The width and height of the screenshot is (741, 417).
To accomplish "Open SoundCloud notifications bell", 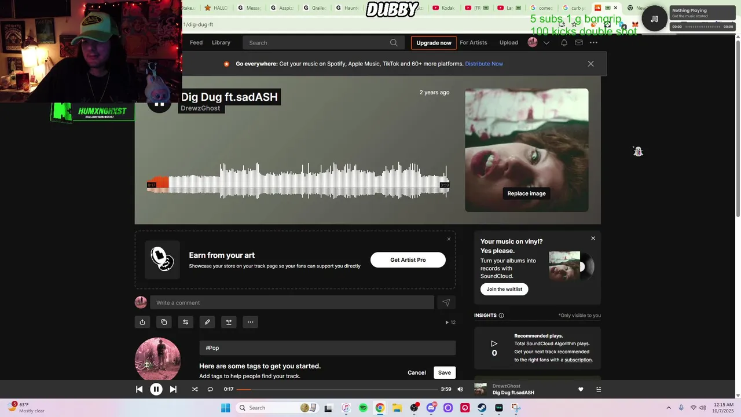I will click(x=564, y=42).
